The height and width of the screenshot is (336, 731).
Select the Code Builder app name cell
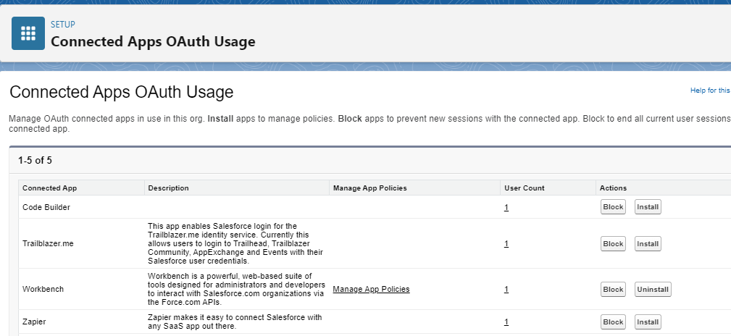point(82,207)
